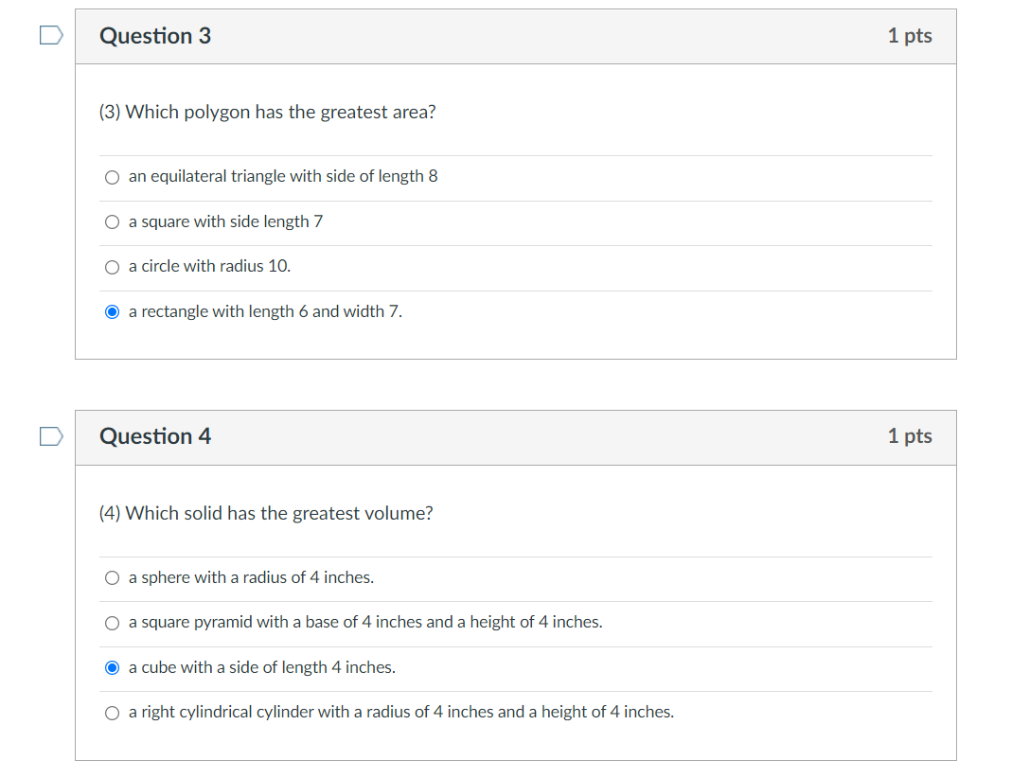Click the flag icon beside Question 4
Image resolution: width=1012 pixels, height=778 pixels.
point(50,434)
